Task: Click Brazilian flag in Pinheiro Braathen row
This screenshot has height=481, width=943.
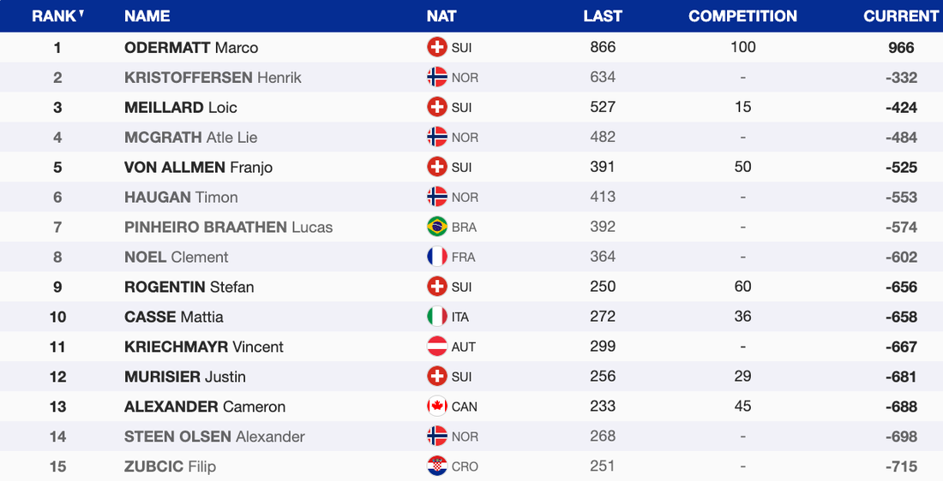Action: tap(437, 227)
